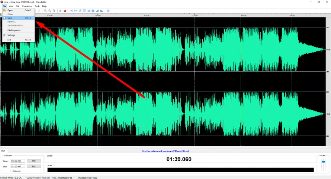The image size is (331, 179).
Task: Focus the Begin time input field
Action: pos(18,161)
